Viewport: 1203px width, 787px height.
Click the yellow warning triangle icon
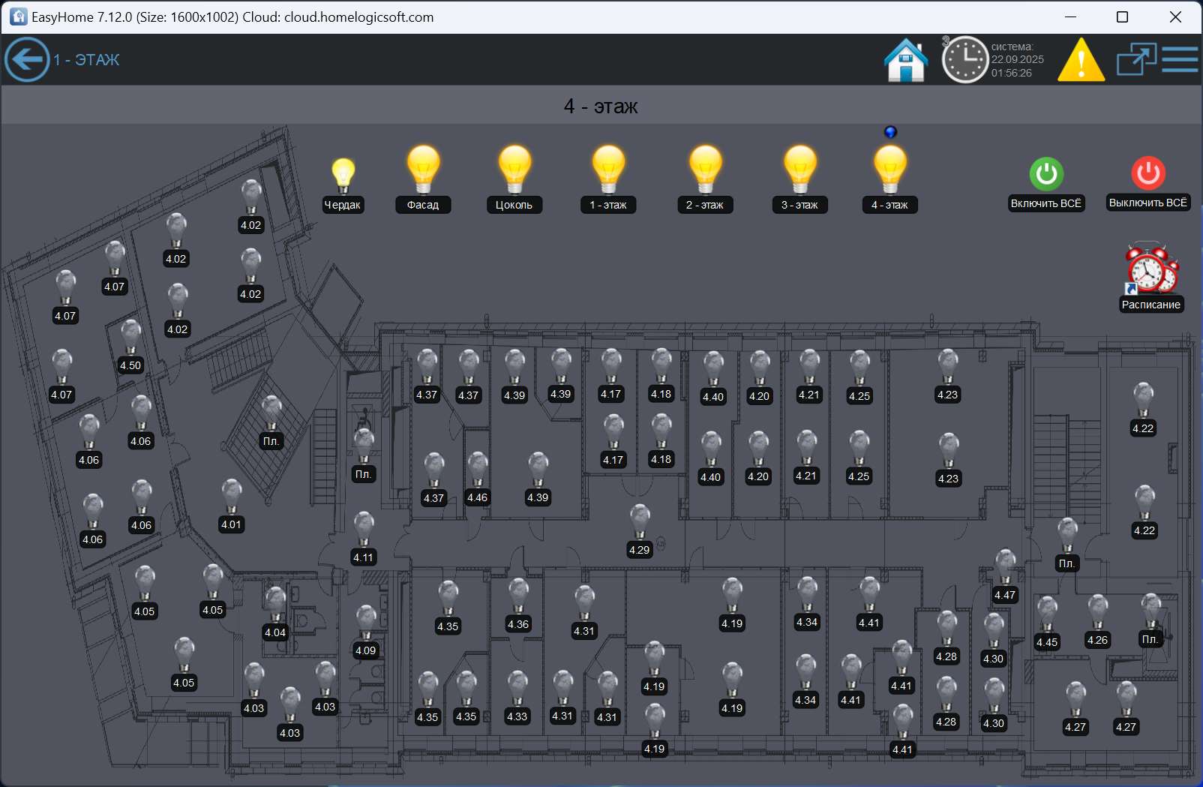click(1081, 61)
